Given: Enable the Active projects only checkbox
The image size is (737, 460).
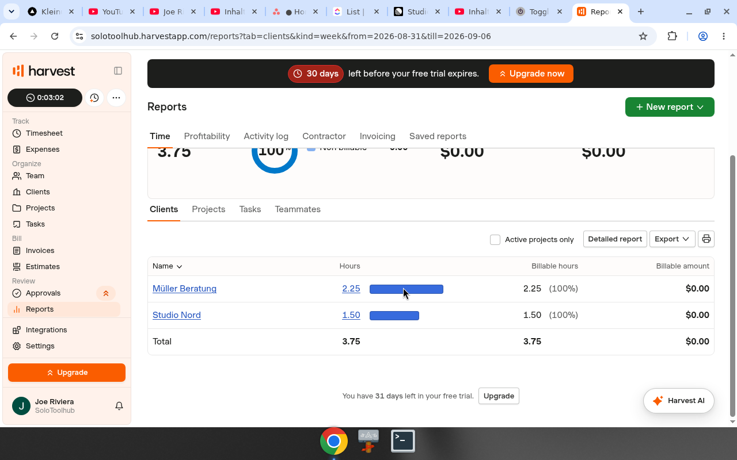Looking at the screenshot, I should [x=495, y=240].
